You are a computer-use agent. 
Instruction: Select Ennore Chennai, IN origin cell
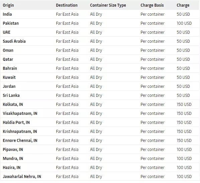coord(20,141)
